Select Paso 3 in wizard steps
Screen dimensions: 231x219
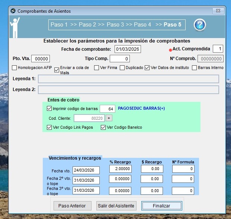tap(115, 25)
